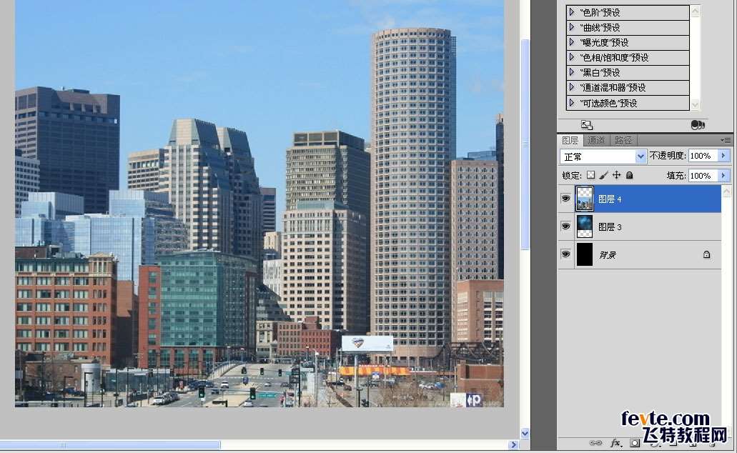Hide the 背景 layer with its eye icon
737x453 pixels.
(565, 254)
